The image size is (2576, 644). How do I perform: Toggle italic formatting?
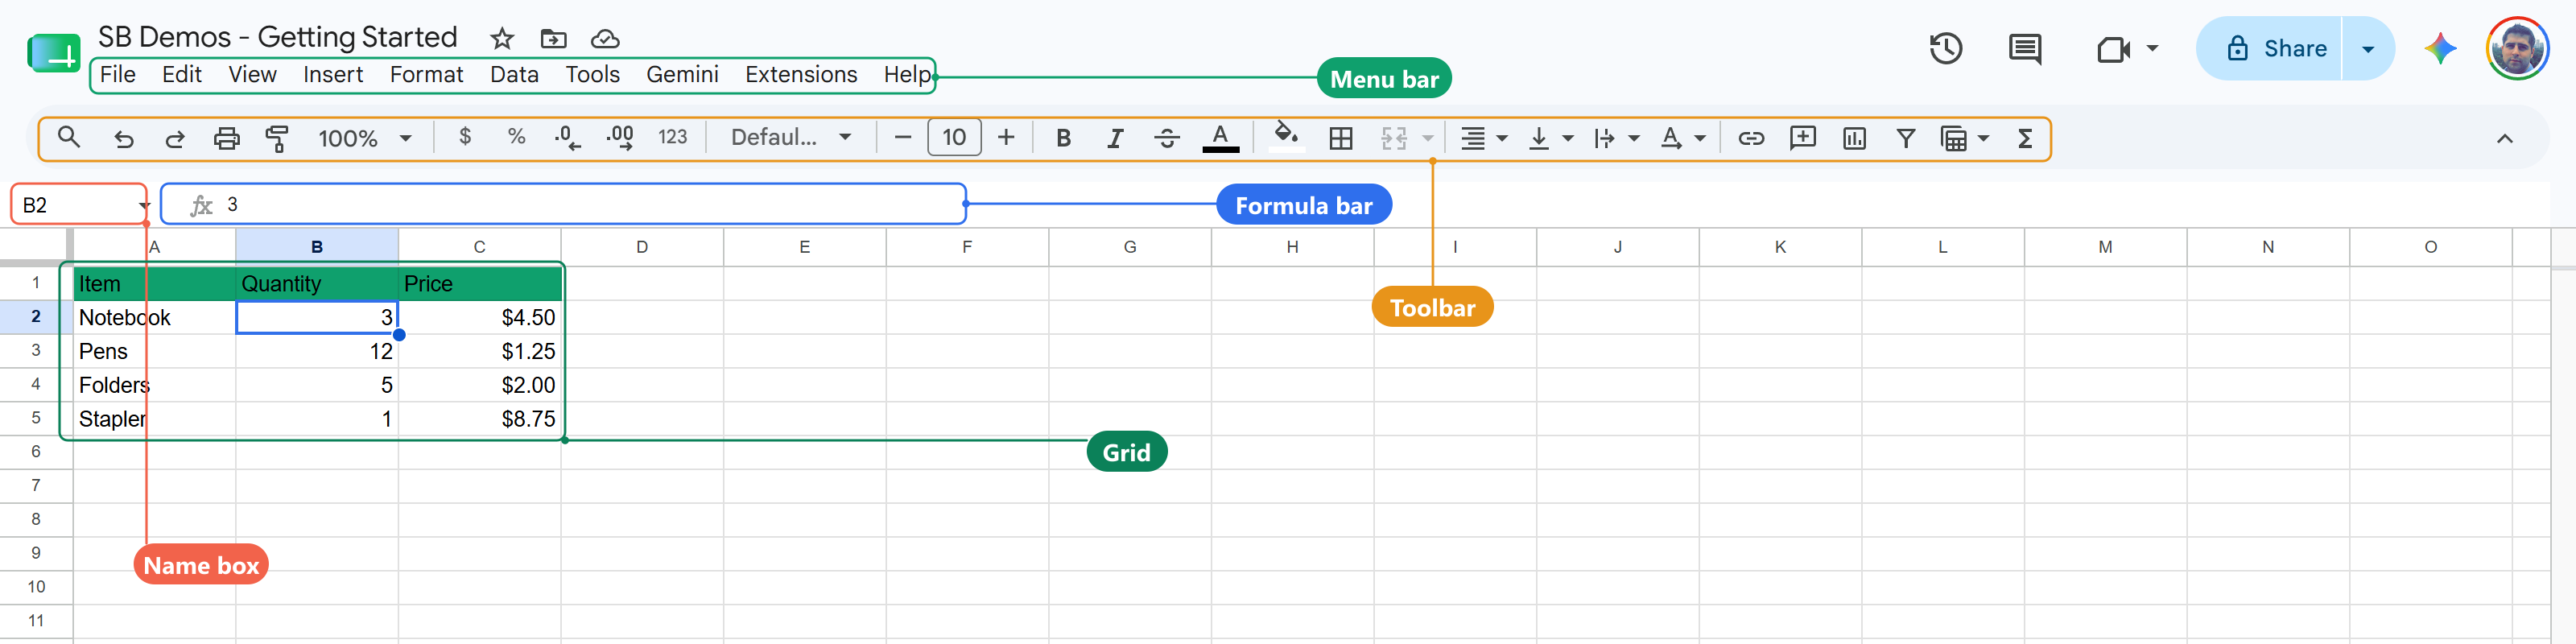(1115, 138)
